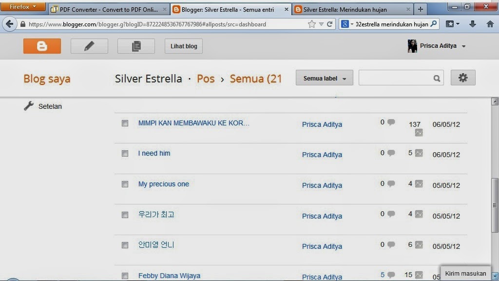Tick checkbox for I need him post
The width and height of the screenshot is (499, 281).
point(125,154)
